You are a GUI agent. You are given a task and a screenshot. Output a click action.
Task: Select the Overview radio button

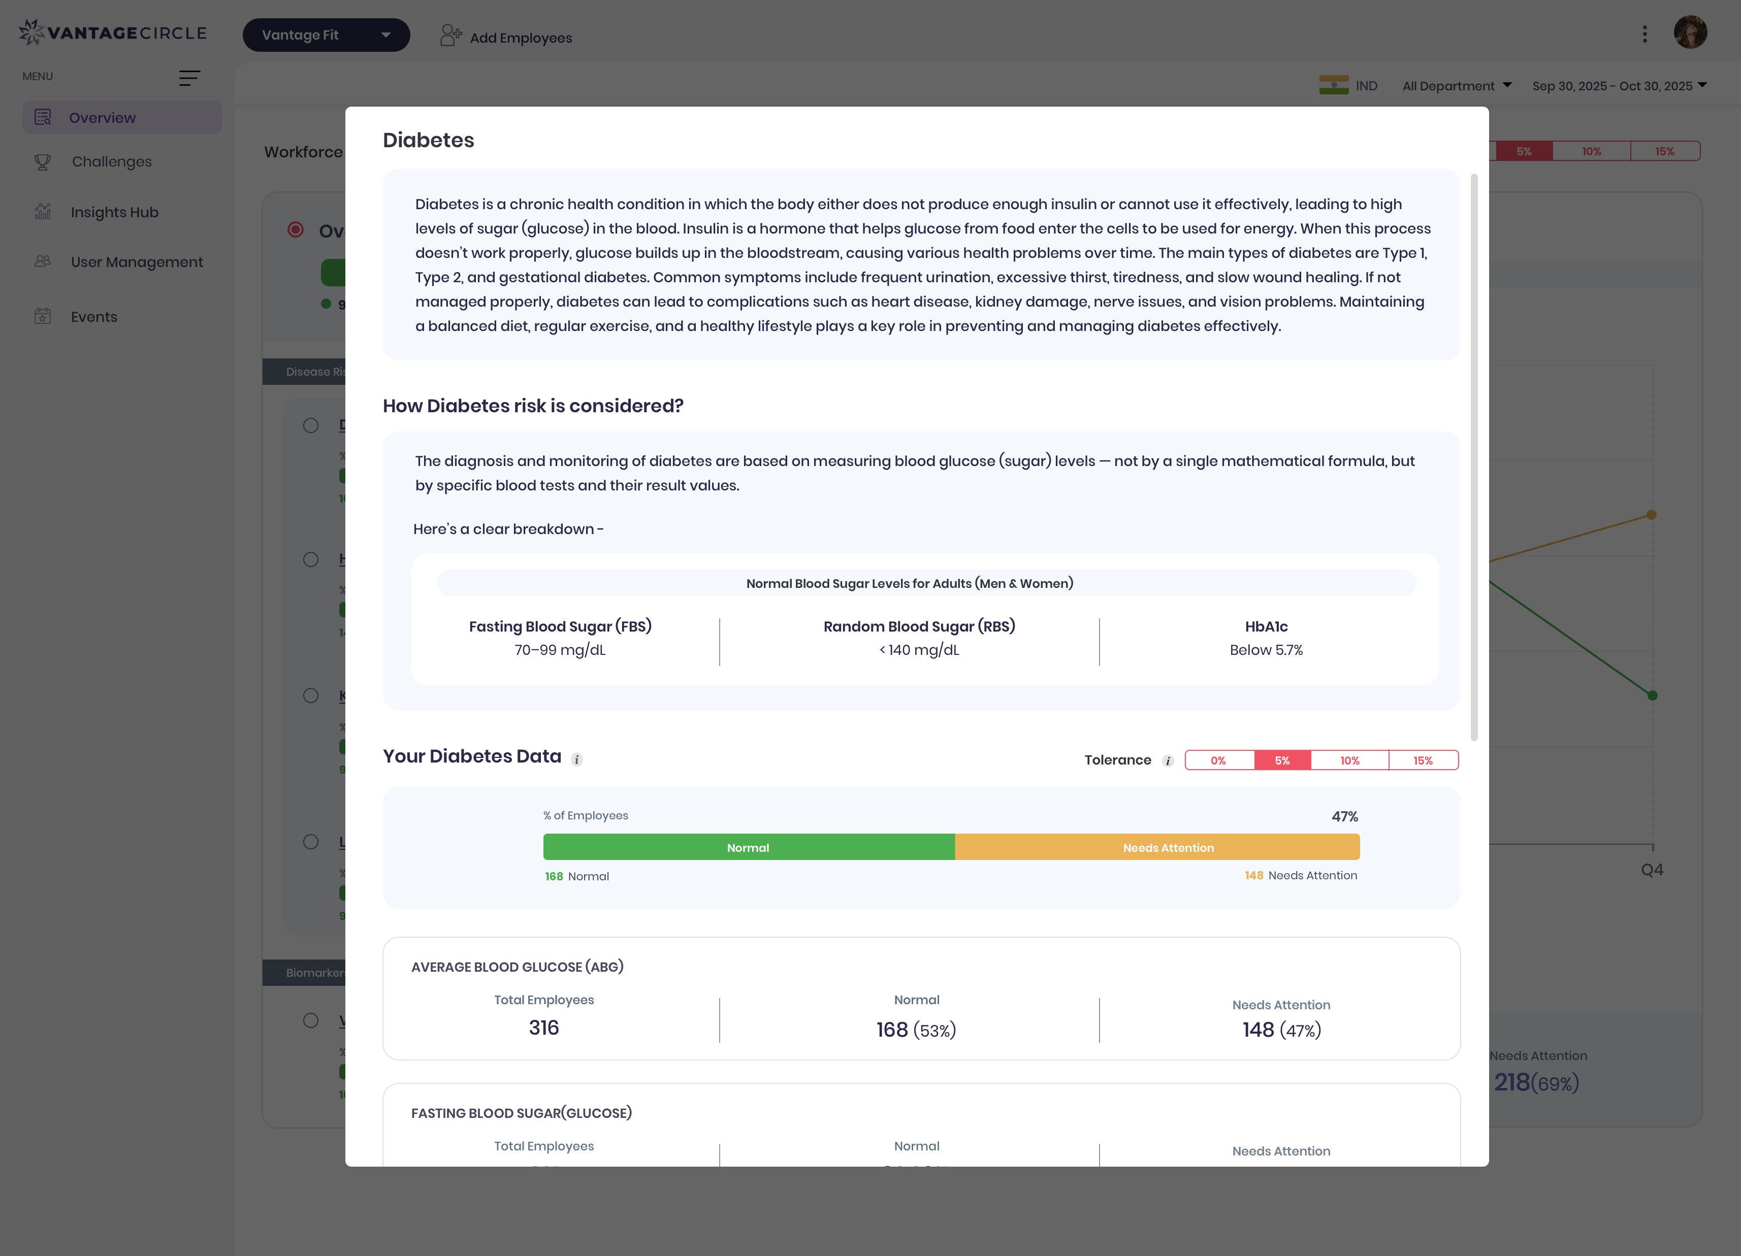point(296,229)
